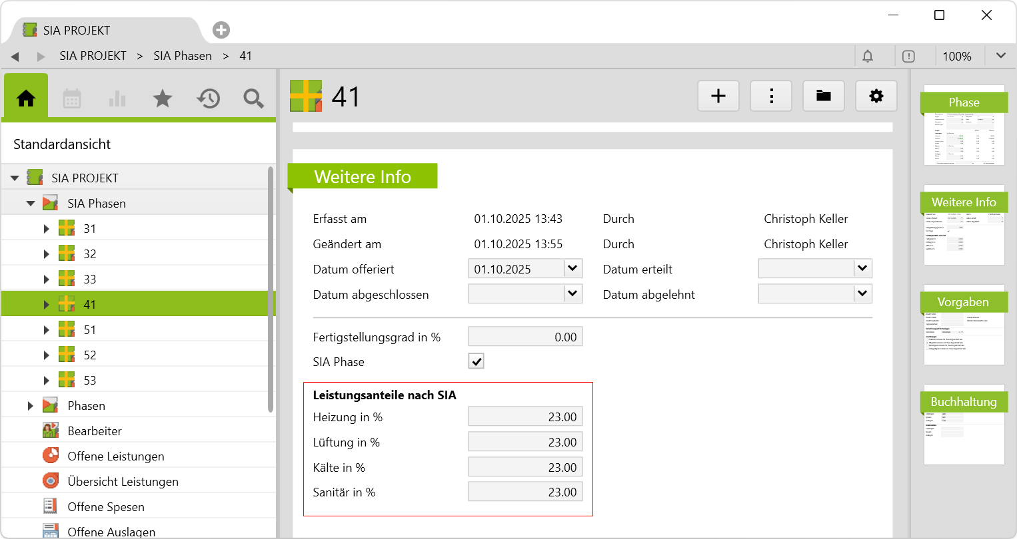
Task: Click the search magnifier icon
Action: click(253, 99)
